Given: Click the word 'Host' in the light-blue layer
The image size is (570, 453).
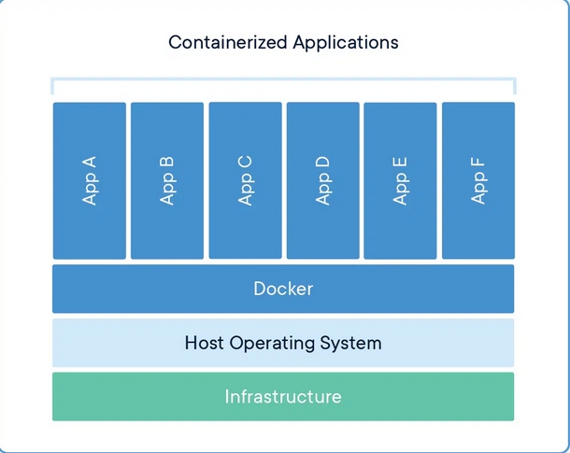Looking at the screenshot, I should pos(205,343).
